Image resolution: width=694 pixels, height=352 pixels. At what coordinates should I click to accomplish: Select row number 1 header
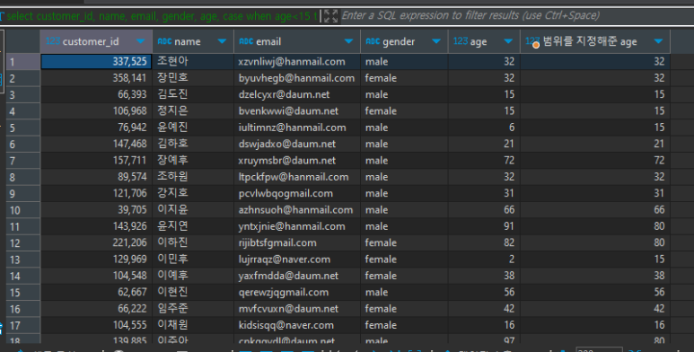(23, 62)
